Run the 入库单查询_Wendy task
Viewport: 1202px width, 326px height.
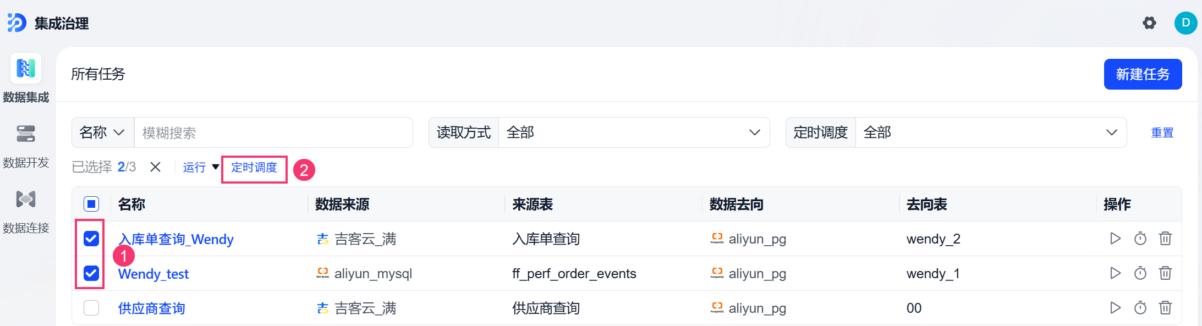[x=1115, y=239]
